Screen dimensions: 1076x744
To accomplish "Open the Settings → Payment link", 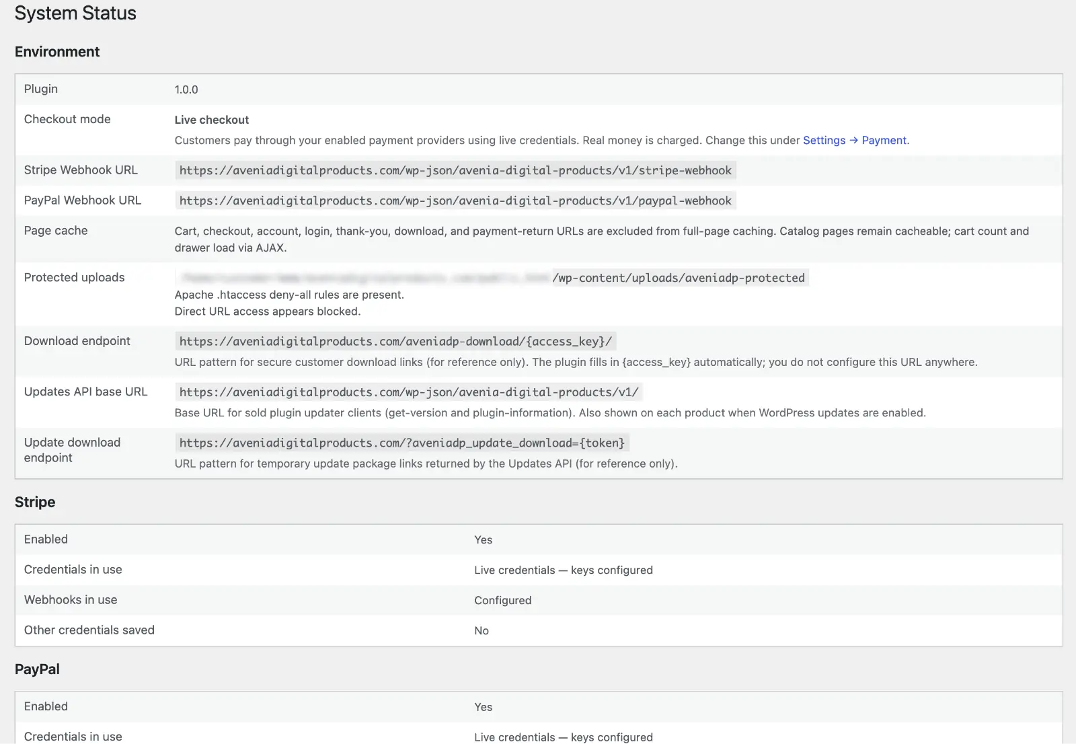I will point(855,140).
